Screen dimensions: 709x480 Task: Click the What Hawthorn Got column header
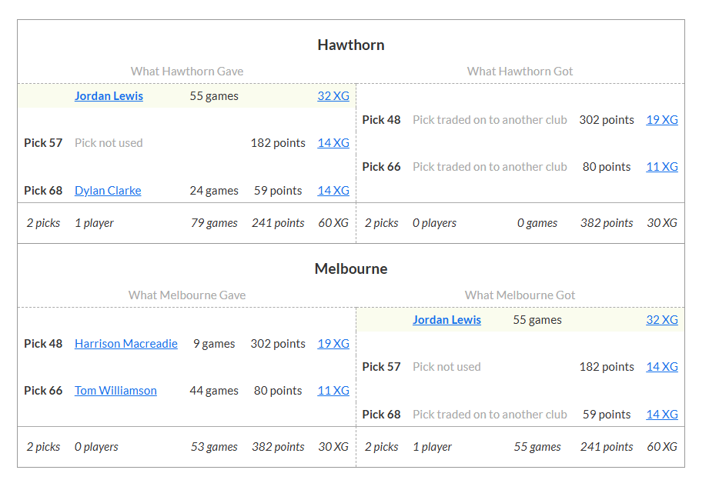pos(520,72)
